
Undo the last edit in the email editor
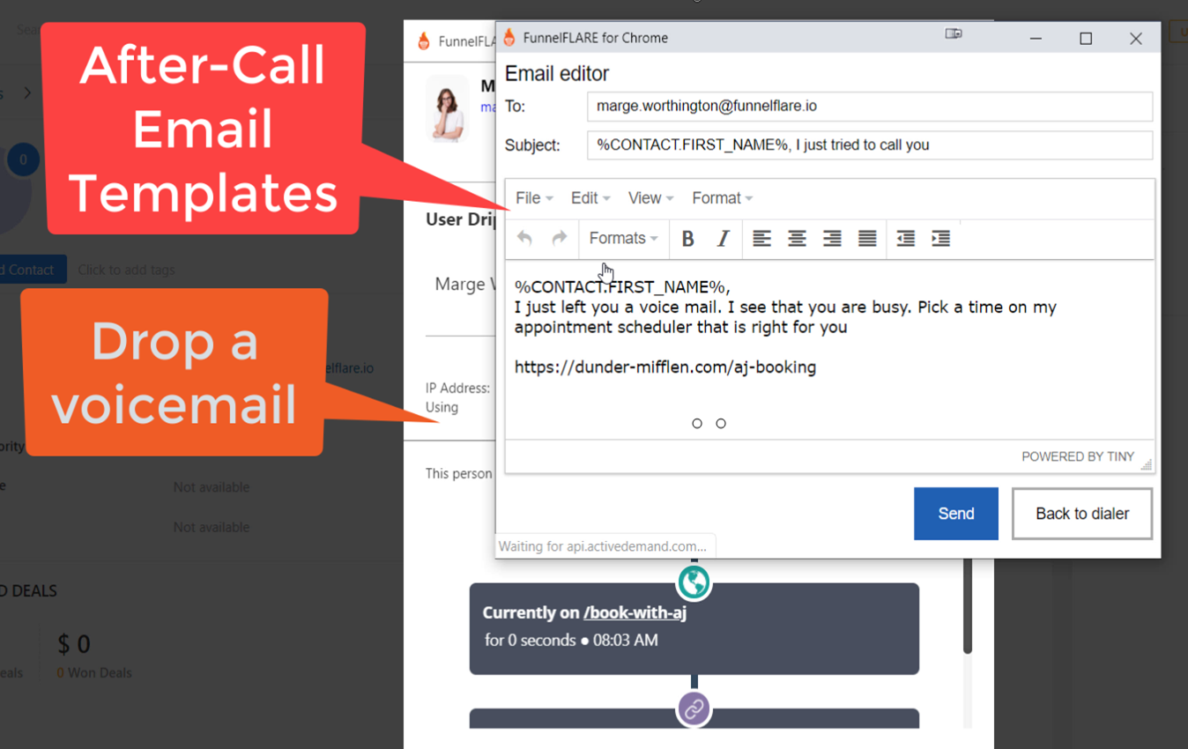524,238
